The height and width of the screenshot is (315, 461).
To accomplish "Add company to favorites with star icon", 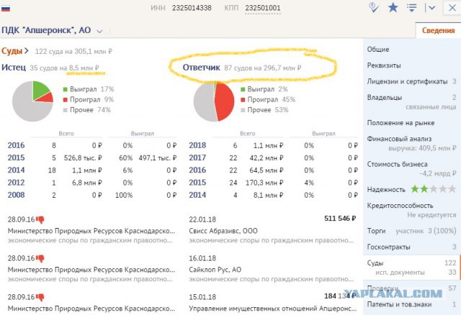I will (393, 8).
